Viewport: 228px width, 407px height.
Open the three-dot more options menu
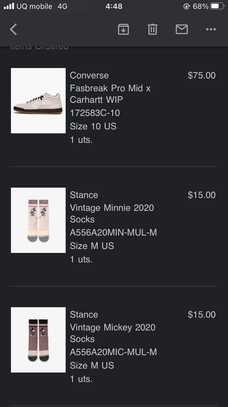(211, 30)
